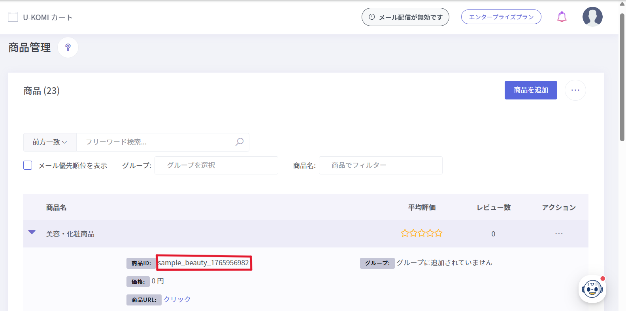Open the クリック product URL link

[x=177, y=300]
